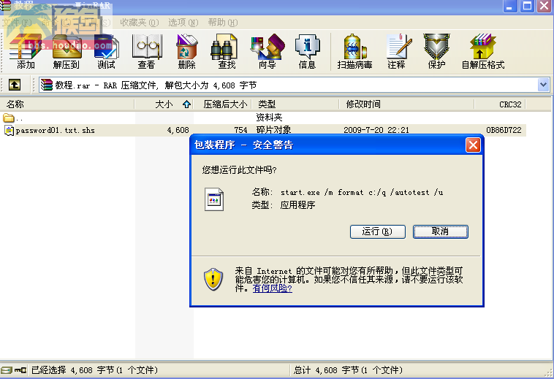Click the 2009-7-20 22:21 modified time

[x=376, y=130]
